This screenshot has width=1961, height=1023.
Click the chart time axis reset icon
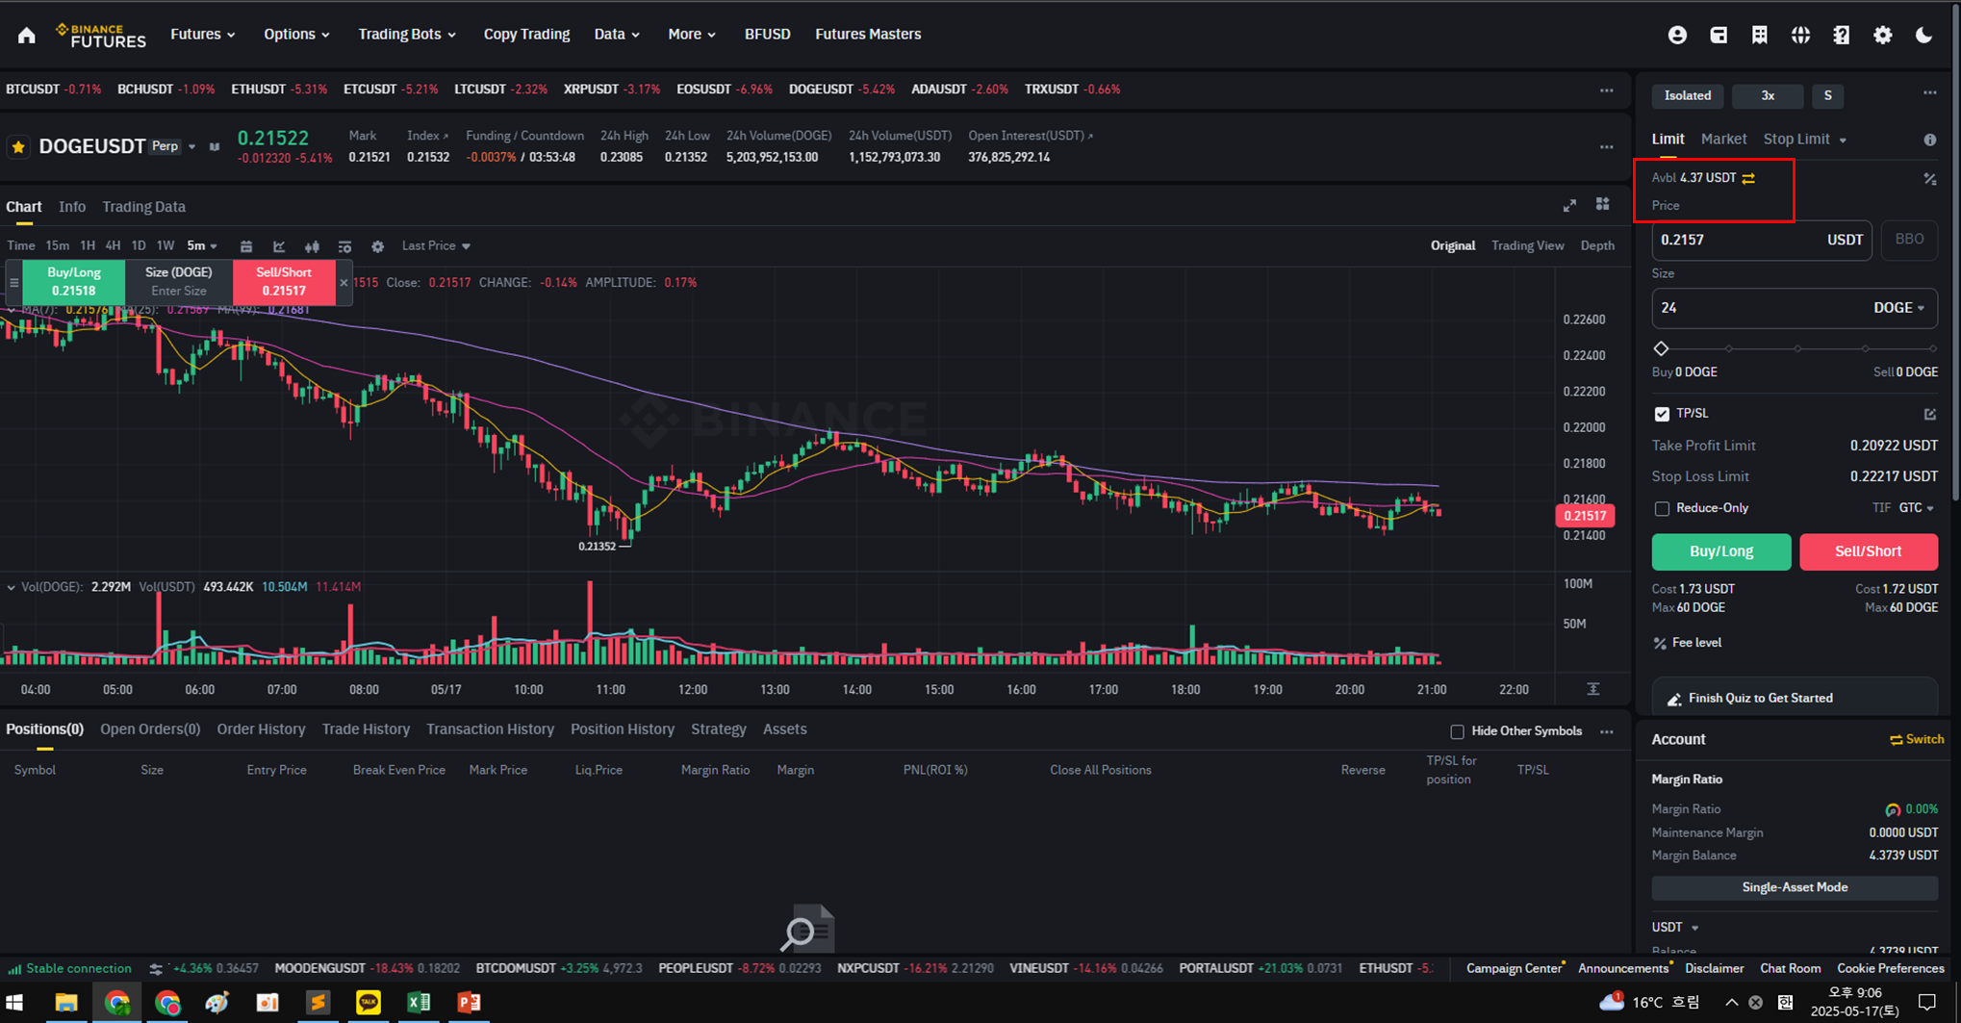pos(1593,689)
